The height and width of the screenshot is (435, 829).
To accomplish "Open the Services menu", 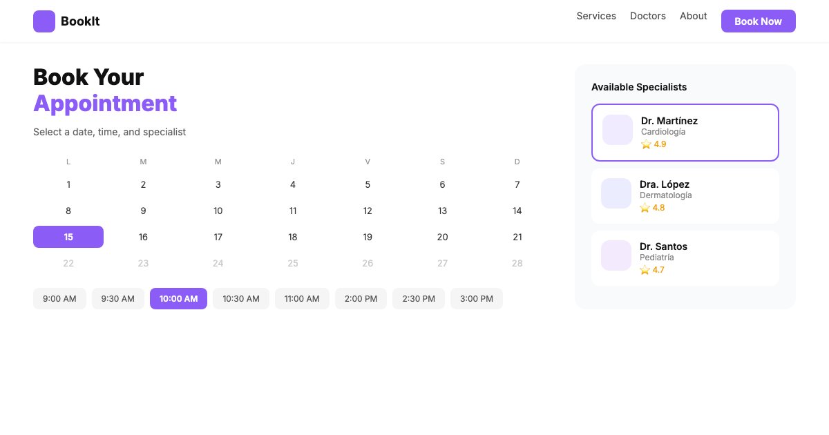I will click(596, 16).
